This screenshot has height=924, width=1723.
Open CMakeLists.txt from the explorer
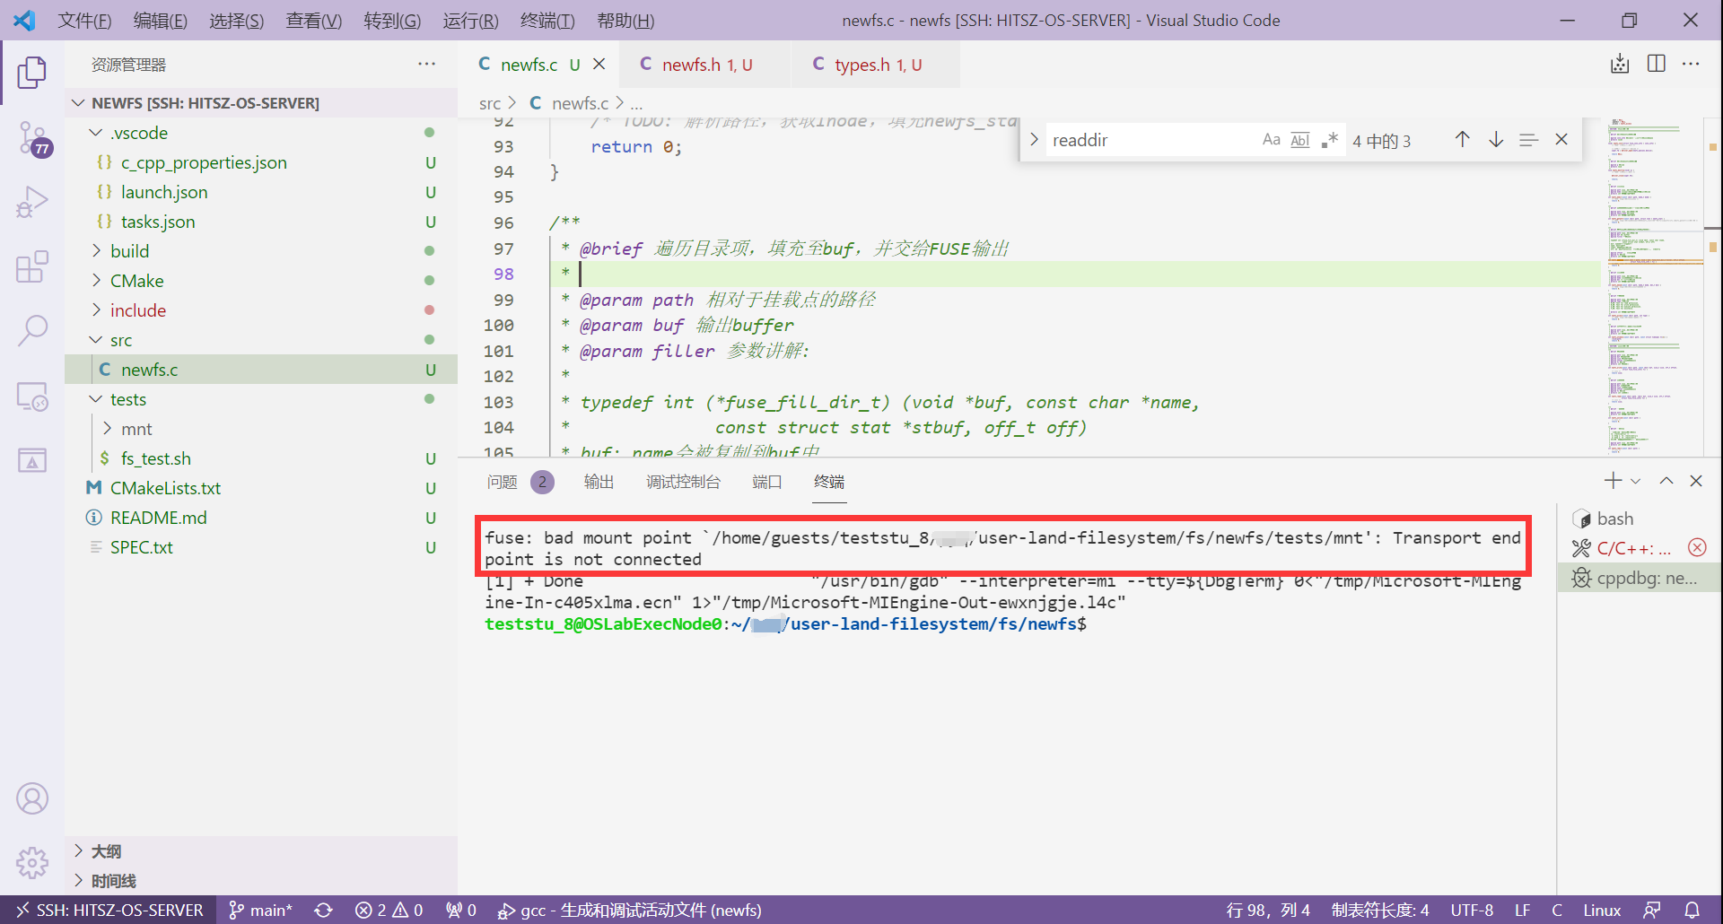[x=165, y=488]
